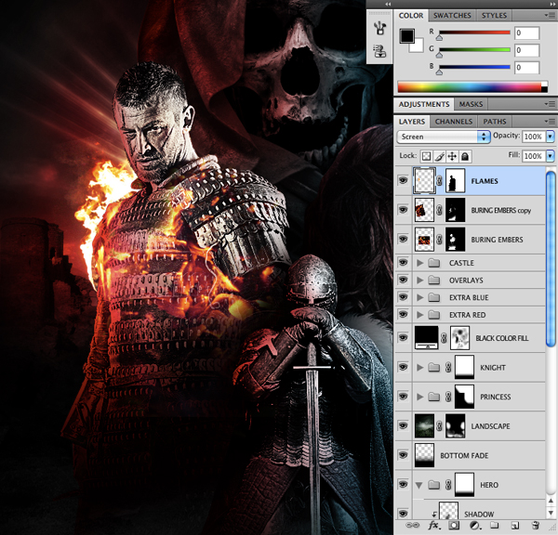Click the foreground color swatch
558x535 pixels.
pyautogui.click(x=407, y=37)
